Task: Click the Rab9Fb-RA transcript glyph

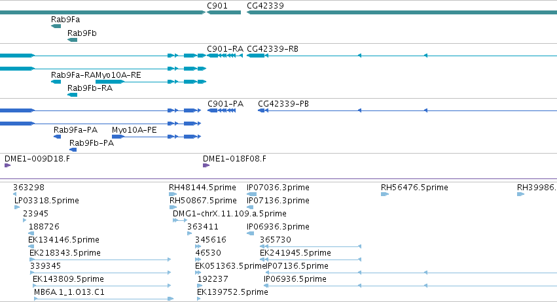Action: (x=72, y=95)
